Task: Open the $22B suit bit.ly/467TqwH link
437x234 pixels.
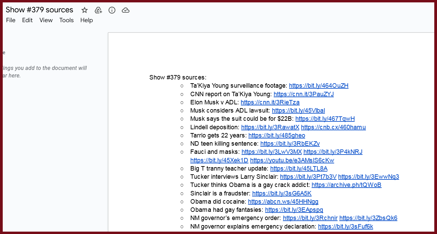Action: 325,119
